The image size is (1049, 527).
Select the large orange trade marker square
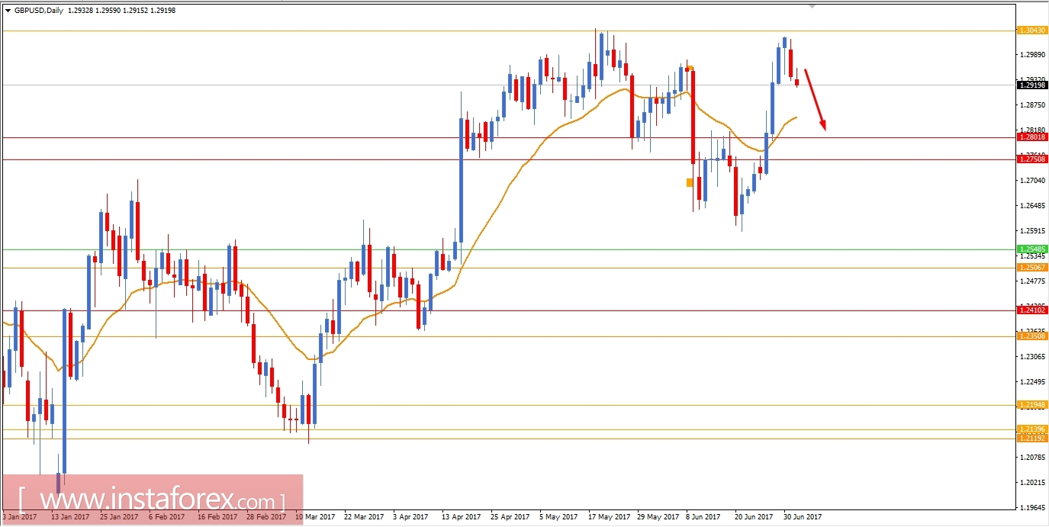(690, 182)
